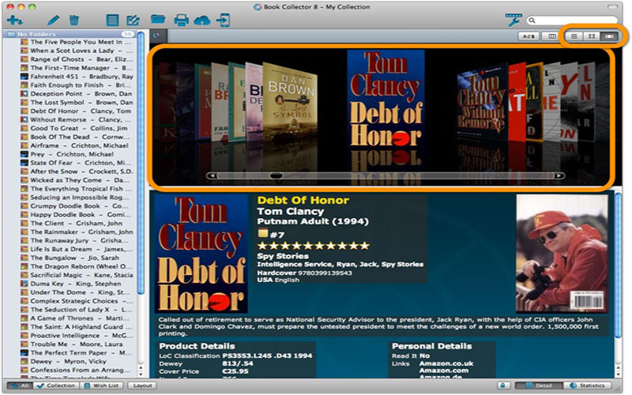Image resolution: width=632 pixels, height=395 pixels.
Task: Select 'Debt Of Honor - Clancy, Tom' row
Action: click(71, 111)
